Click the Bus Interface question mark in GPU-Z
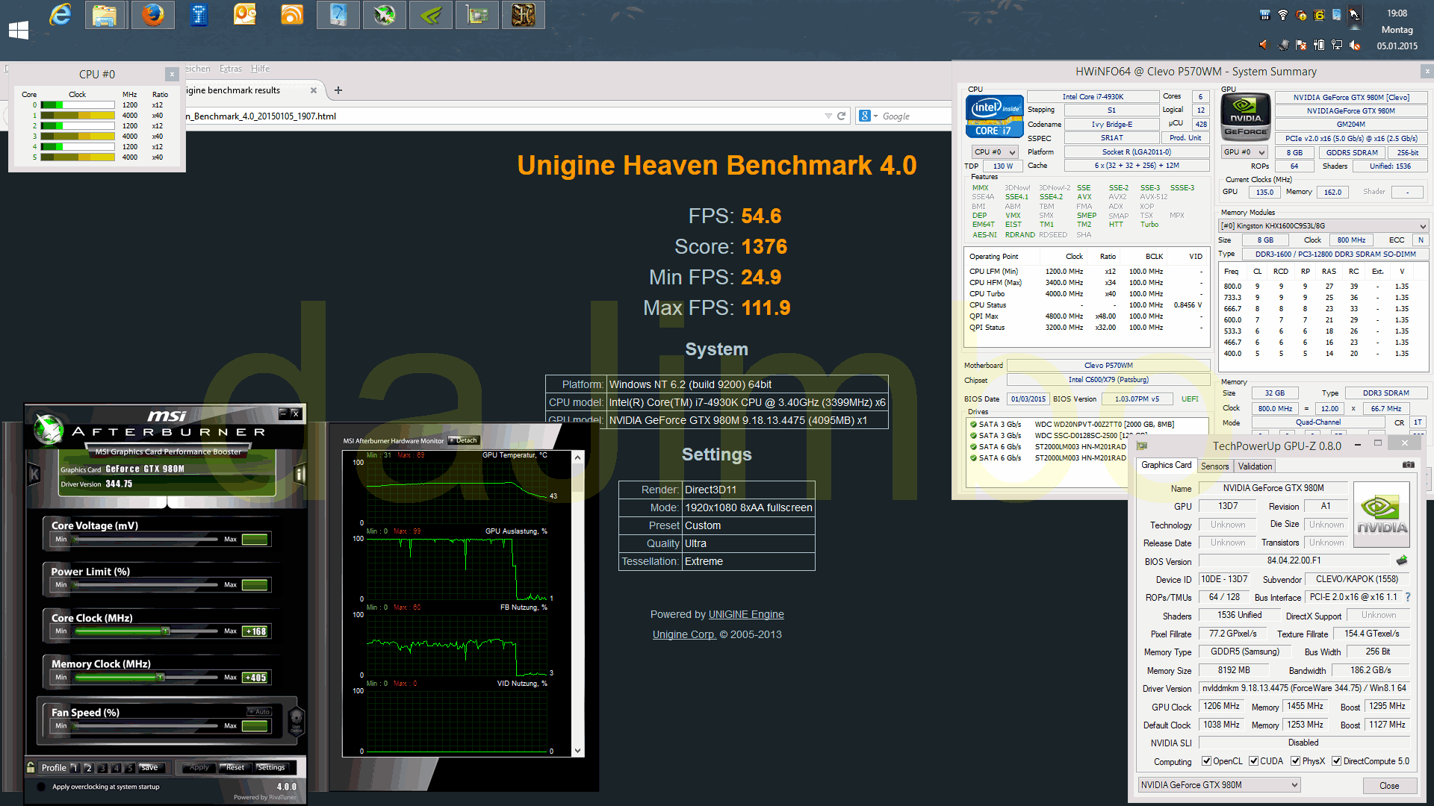The height and width of the screenshot is (806, 1434). 1408,597
